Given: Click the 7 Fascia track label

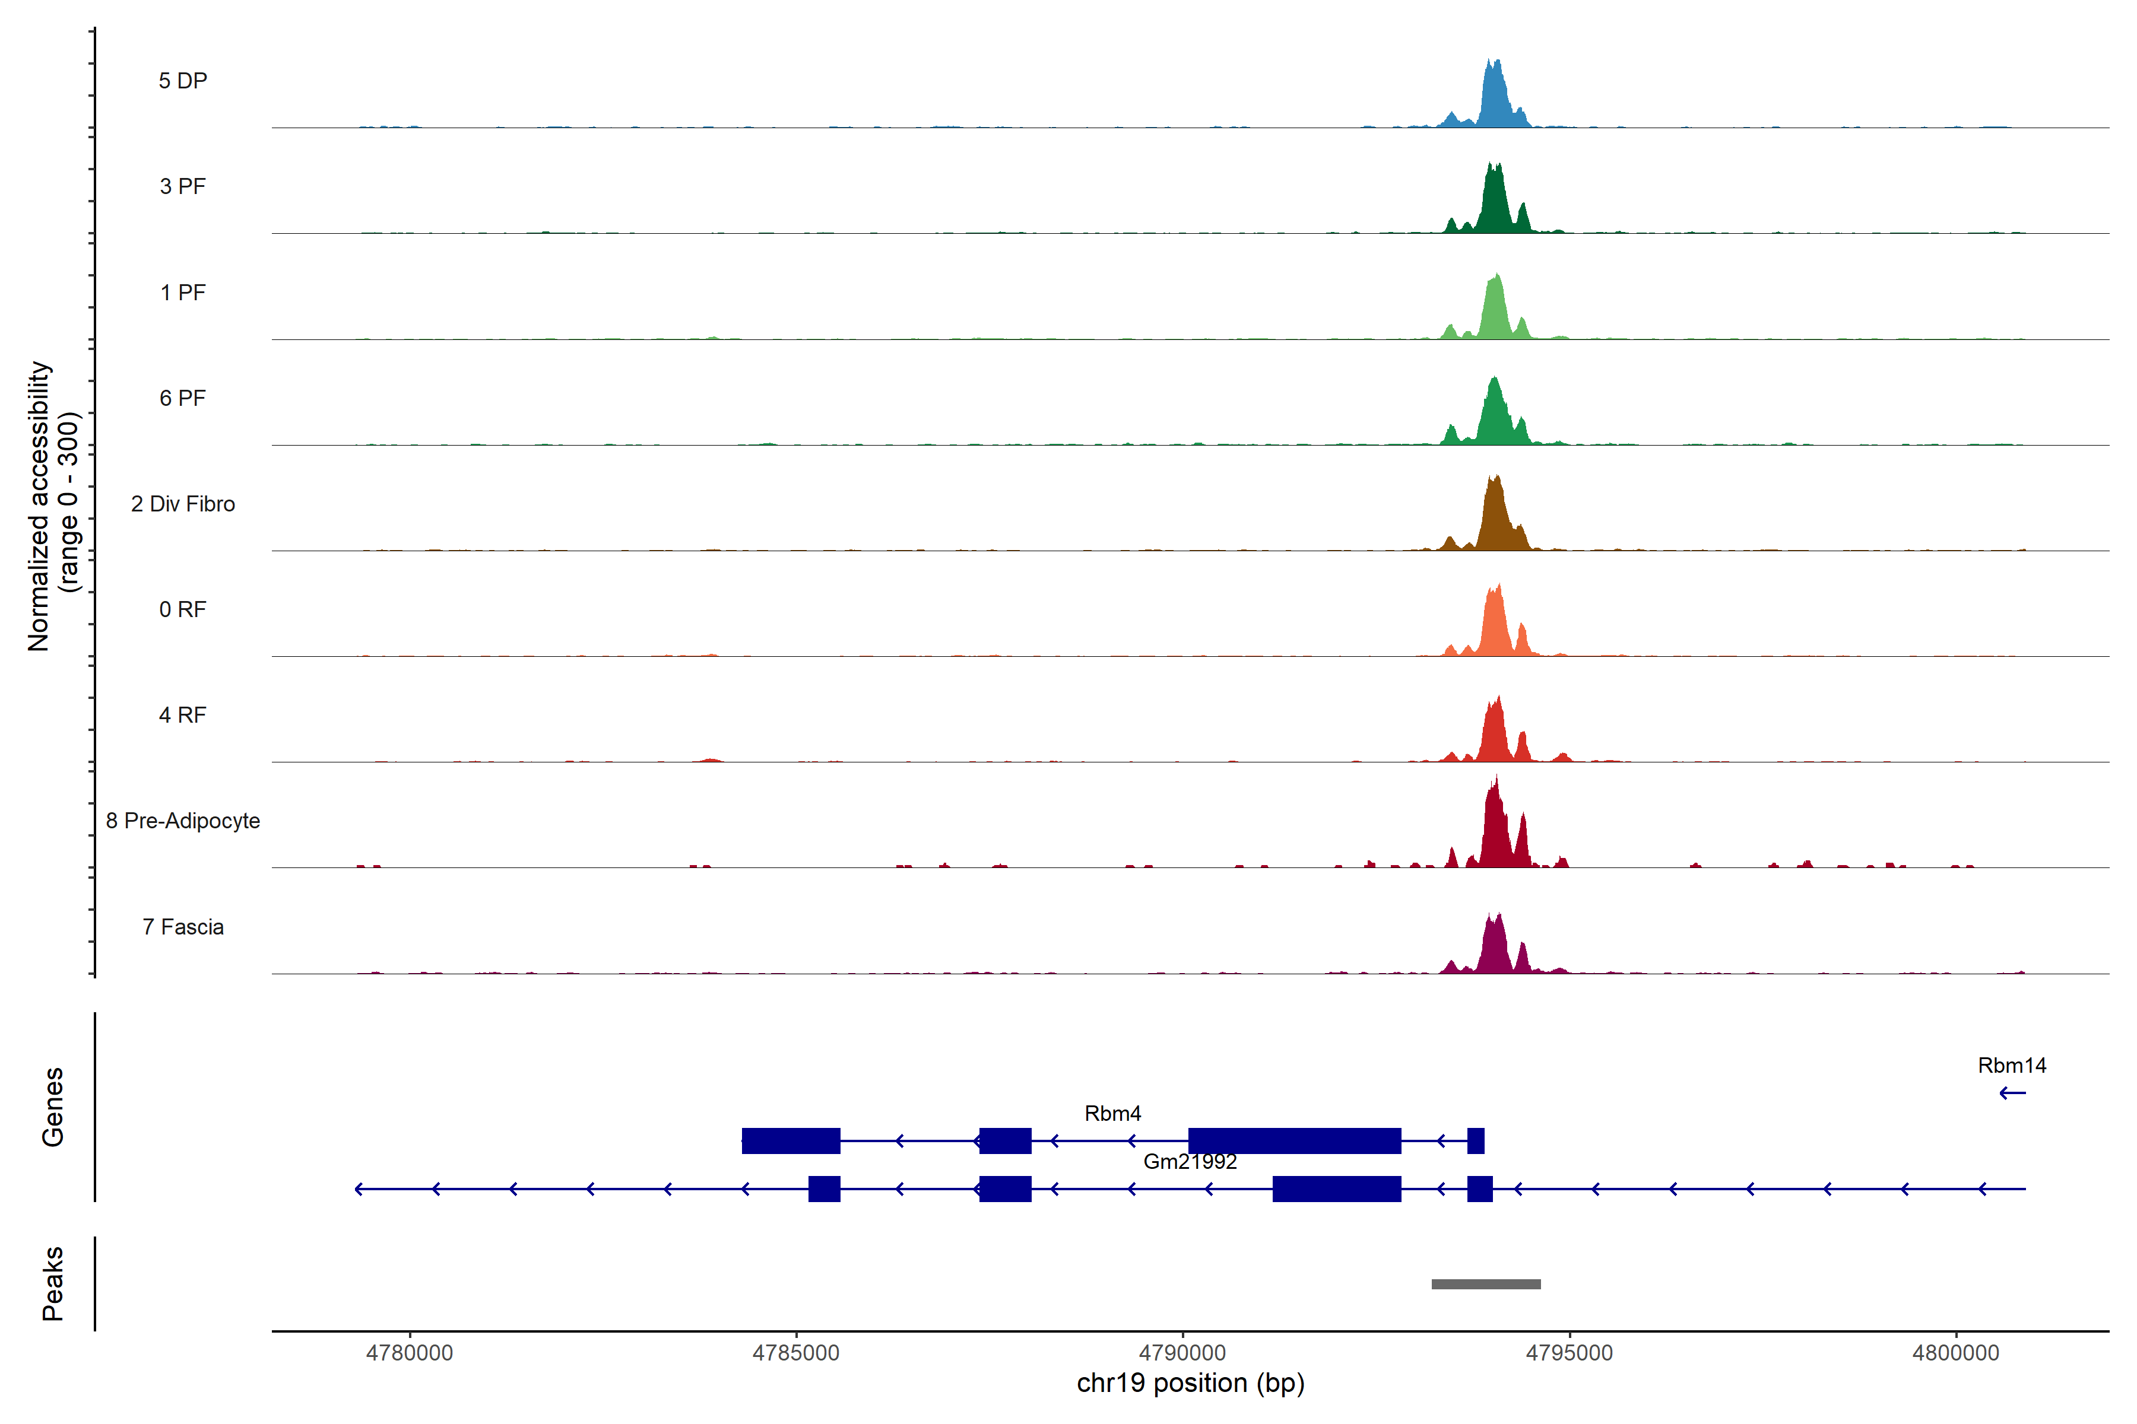Looking at the screenshot, I should (183, 926).
